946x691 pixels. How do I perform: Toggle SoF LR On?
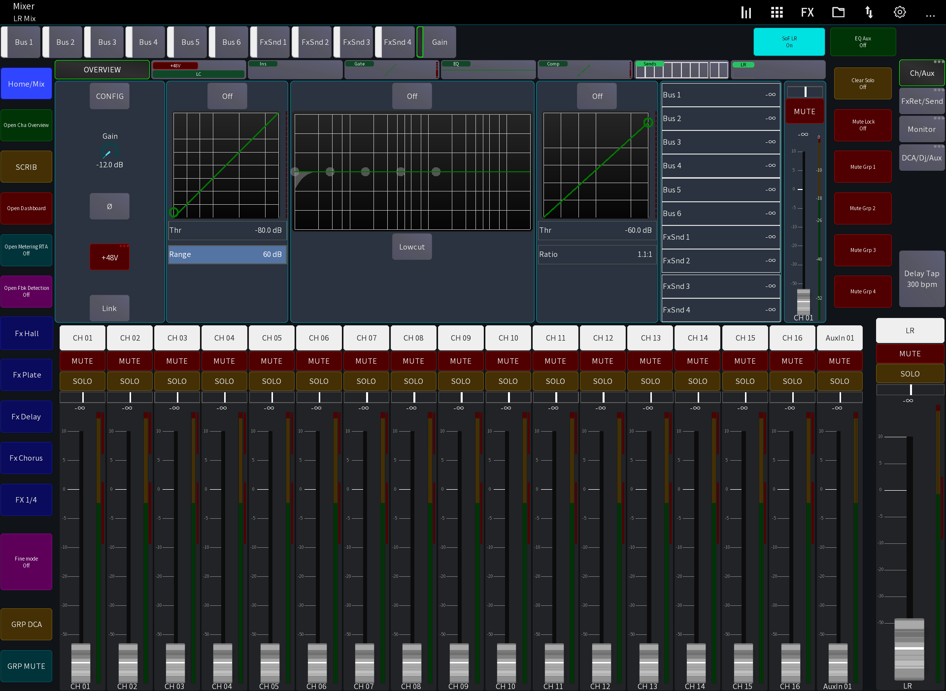(789, 42)
